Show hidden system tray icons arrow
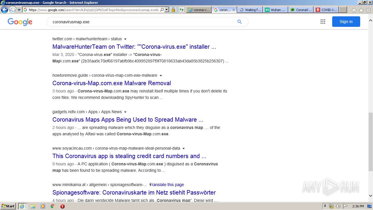This screenshot has height=210, width=373. coord(325,206)
